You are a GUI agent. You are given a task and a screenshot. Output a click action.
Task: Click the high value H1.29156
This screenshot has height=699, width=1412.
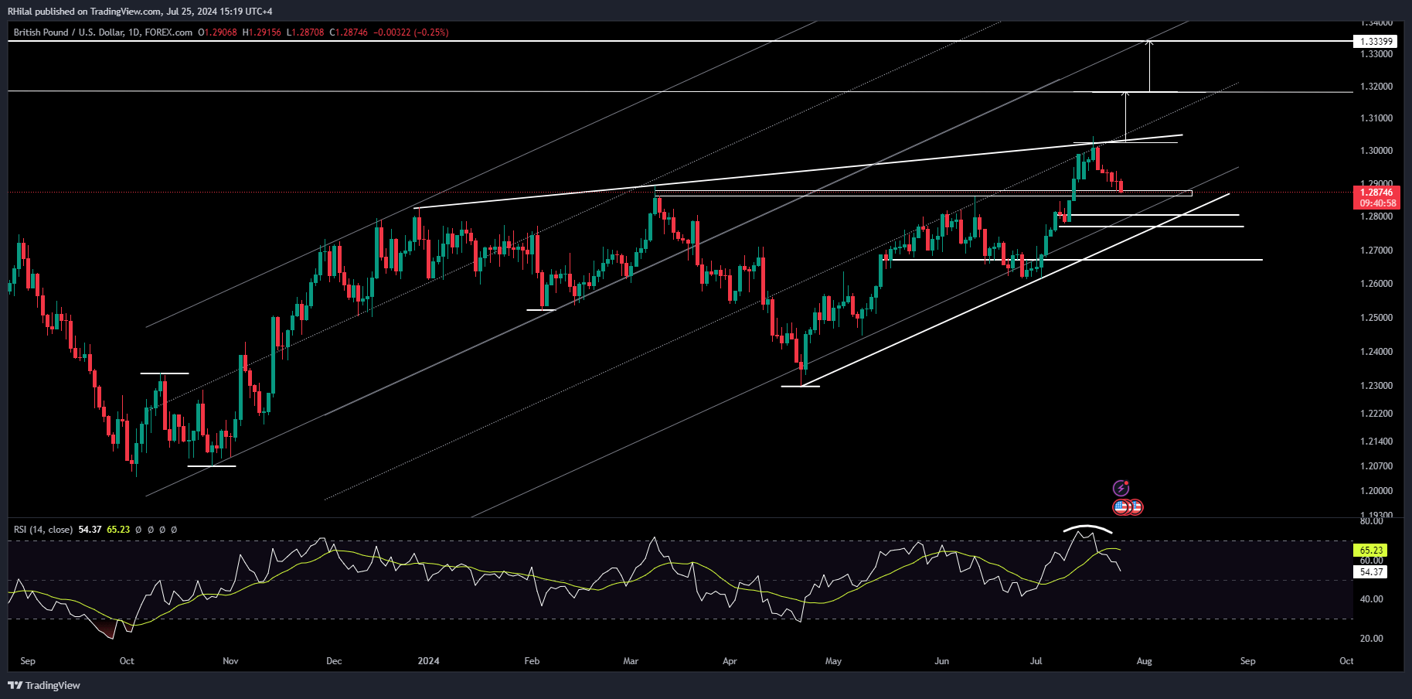[x=261, y=32]
